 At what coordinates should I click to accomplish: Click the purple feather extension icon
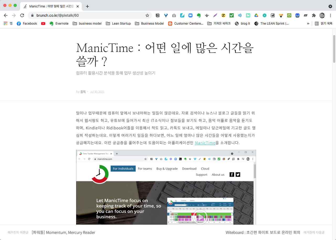coord(215,15)
